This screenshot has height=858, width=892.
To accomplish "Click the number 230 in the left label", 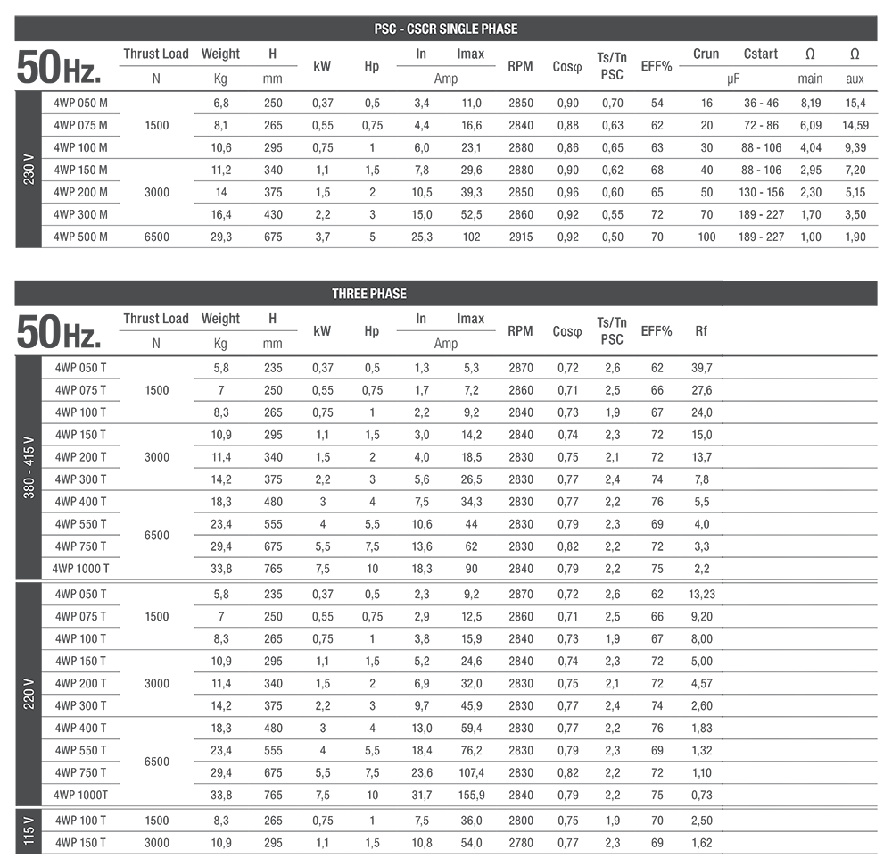I will click(x=29, y=173).
